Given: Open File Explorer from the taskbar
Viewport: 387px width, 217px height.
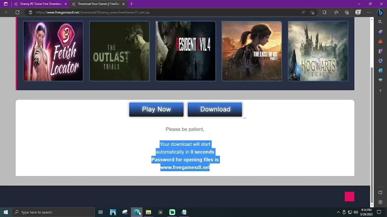Looking at the screenshot, I should 148,212.
